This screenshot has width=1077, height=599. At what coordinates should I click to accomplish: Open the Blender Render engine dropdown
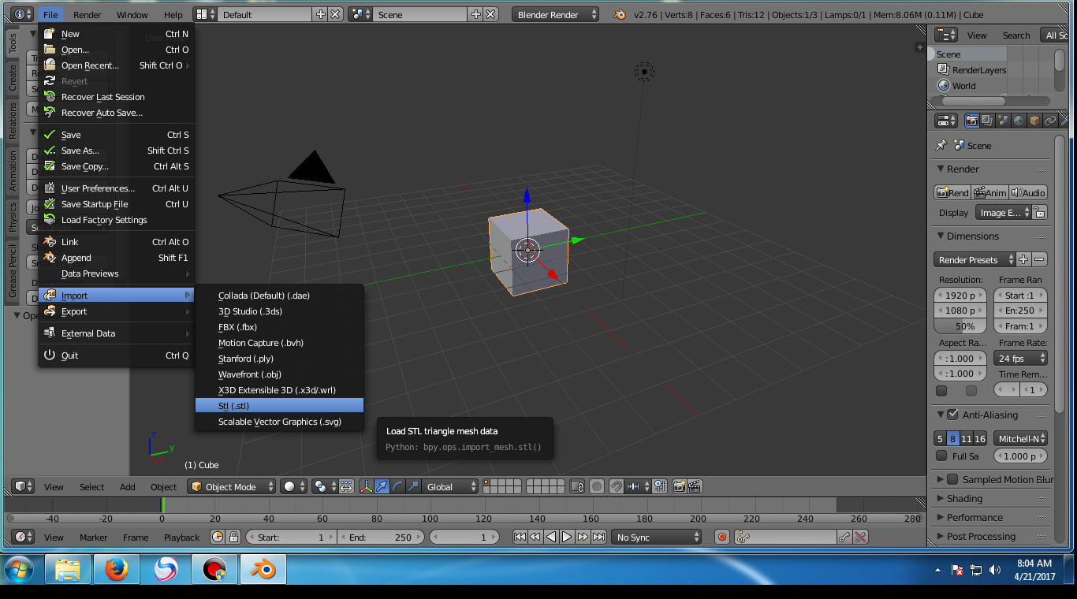tap(555, 14)
